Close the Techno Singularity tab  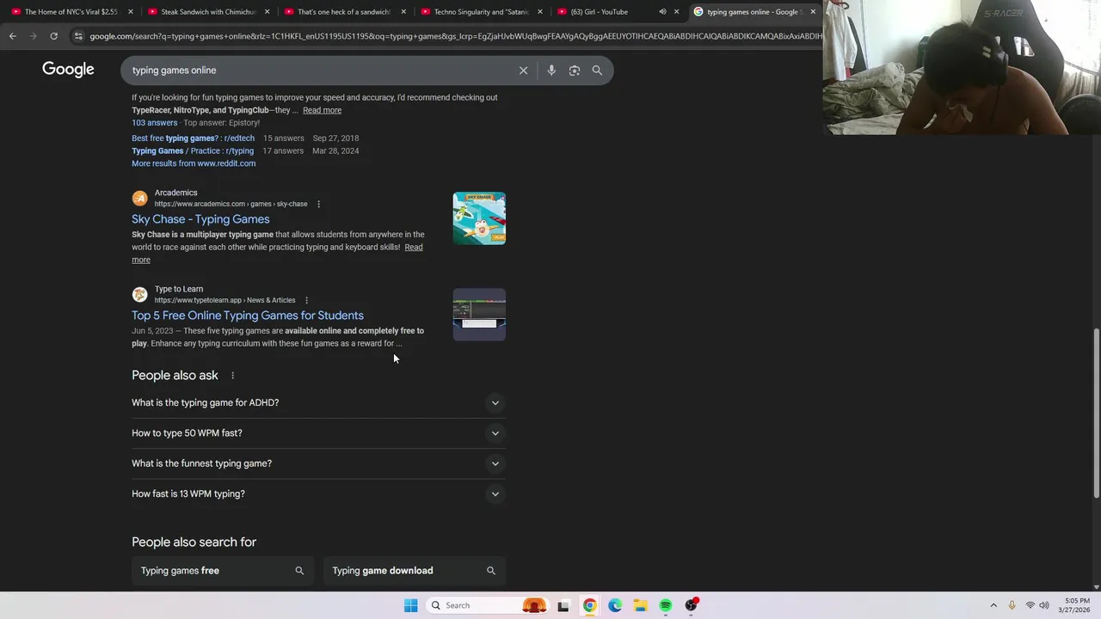540,12
